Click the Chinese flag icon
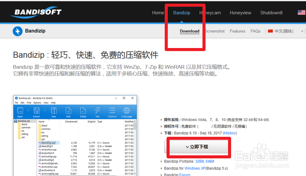This screenshot has width=306, height=176. 270,31
